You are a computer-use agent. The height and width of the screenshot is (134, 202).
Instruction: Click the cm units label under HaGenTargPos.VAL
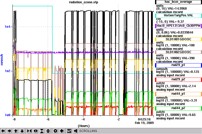coord(158,19)
